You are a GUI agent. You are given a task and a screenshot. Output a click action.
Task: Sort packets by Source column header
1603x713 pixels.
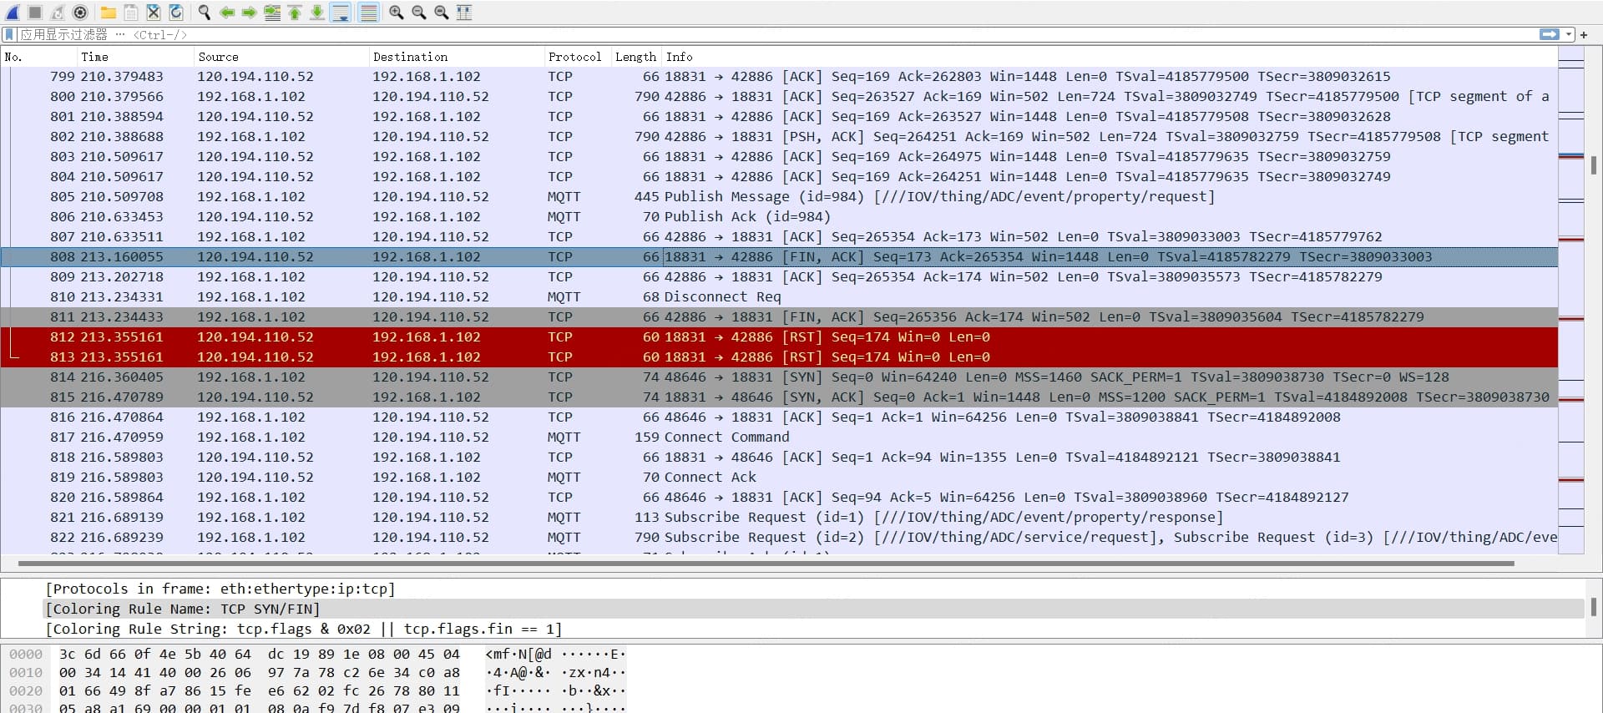pyautogui.click(x=218, y=57)
